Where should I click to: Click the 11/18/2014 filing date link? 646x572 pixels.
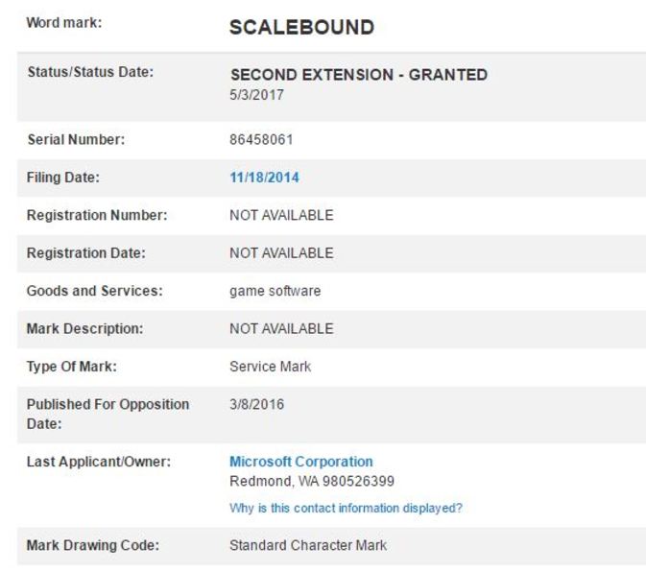coord(265,178)
